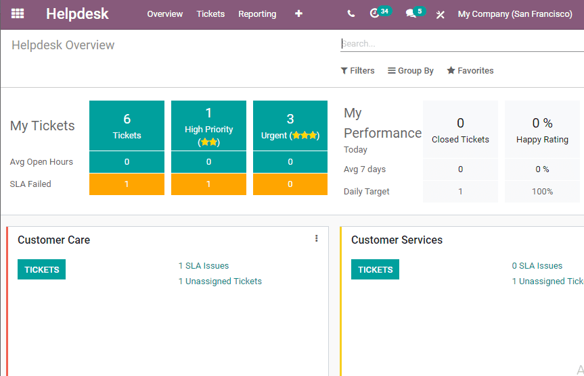Screen dimensions: 584x376
Task: Open the Tickets menu
Action: tap(210, 14)
